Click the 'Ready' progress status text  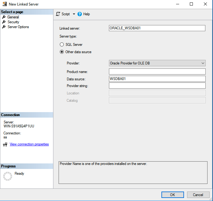[19, 174]
